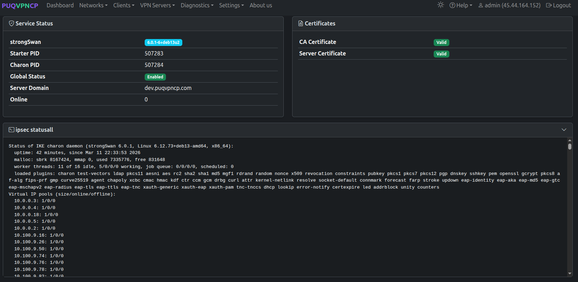Click the CA Certificate label
This screenshot has width=578, height=282.
coord(318,42)
